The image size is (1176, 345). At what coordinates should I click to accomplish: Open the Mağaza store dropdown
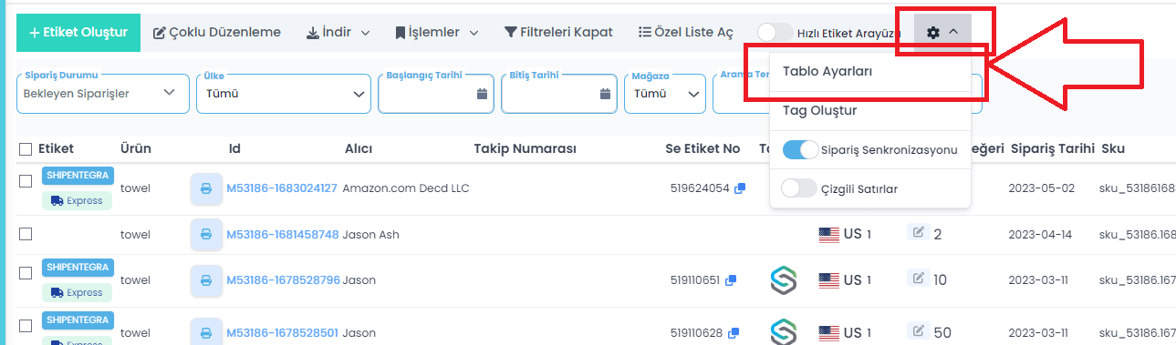(x=665, y=93)
